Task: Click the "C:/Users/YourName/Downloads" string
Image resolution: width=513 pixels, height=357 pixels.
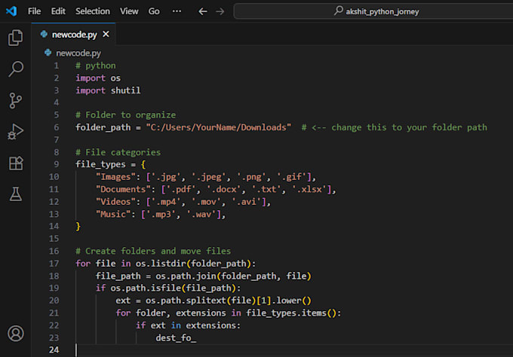Action: pos(219,127)
